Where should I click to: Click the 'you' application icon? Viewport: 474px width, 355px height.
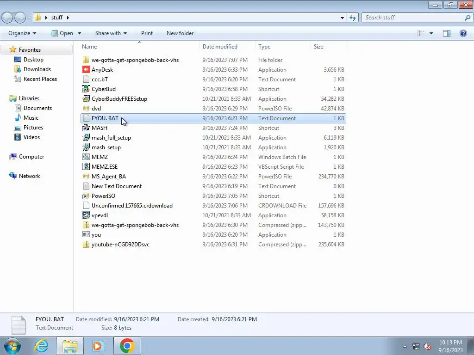coord(86,234)
